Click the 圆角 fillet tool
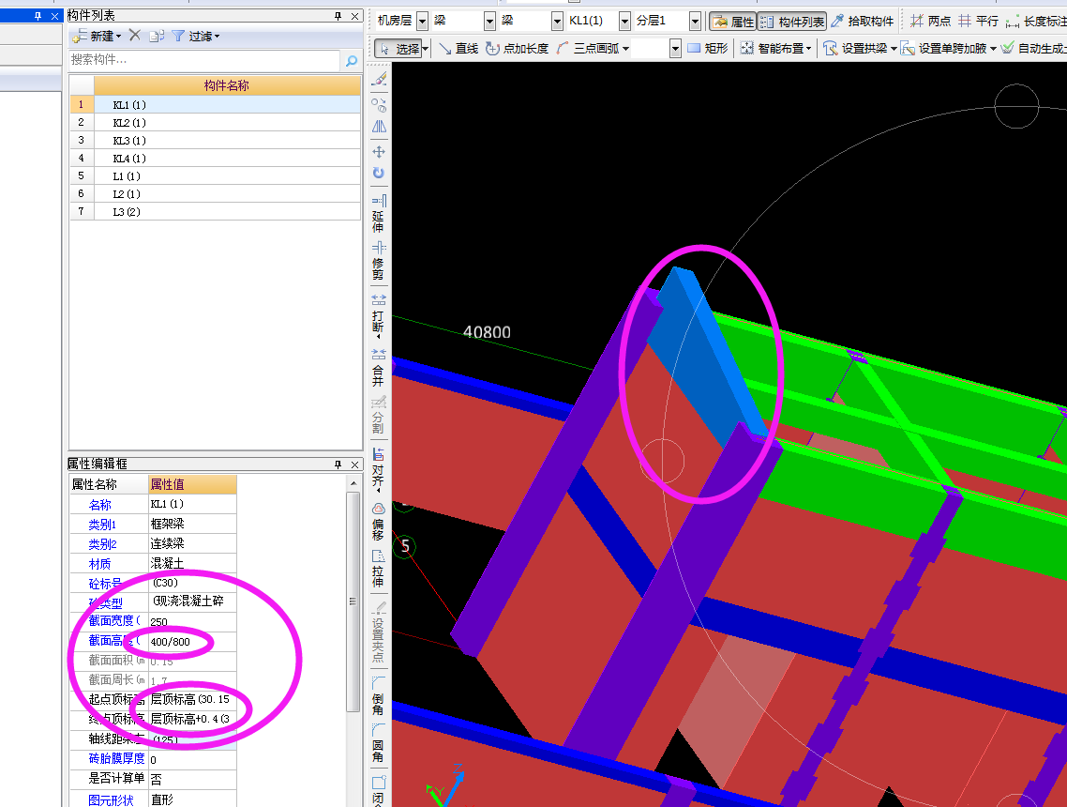The image size is (1067, 807). point(379,742)
